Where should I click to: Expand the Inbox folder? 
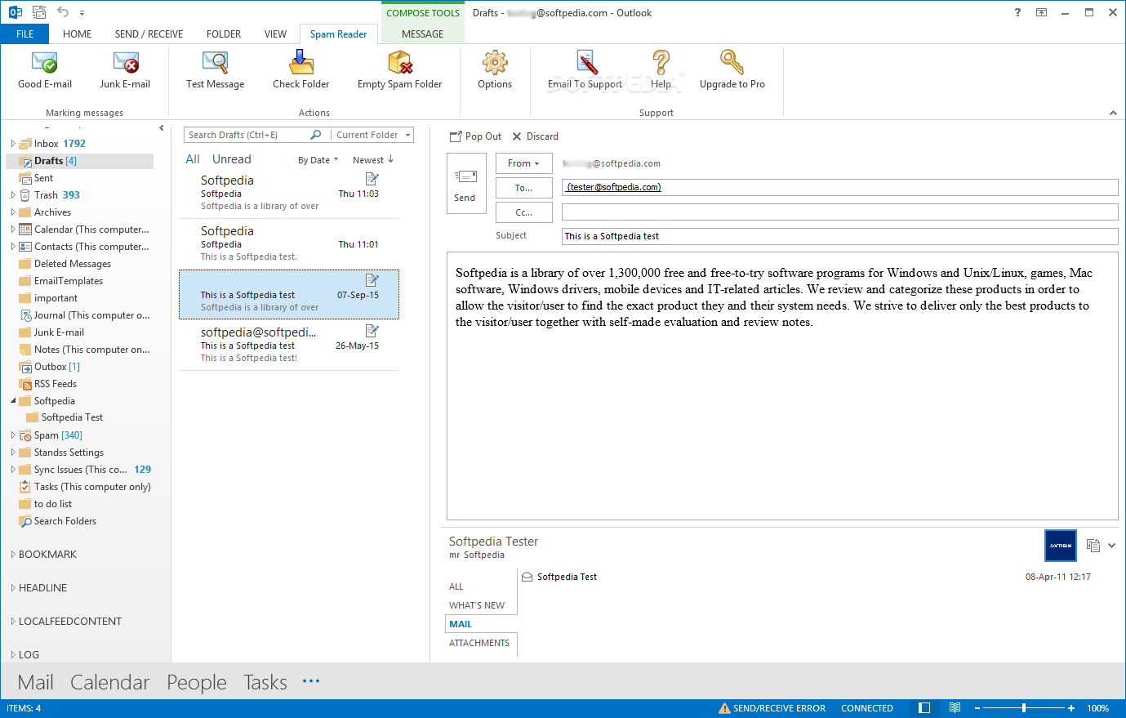click(12, 144)
